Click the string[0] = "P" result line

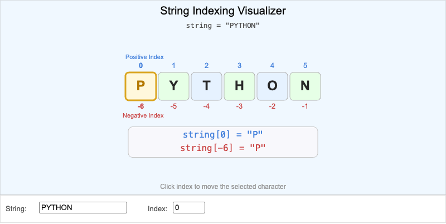223,135
